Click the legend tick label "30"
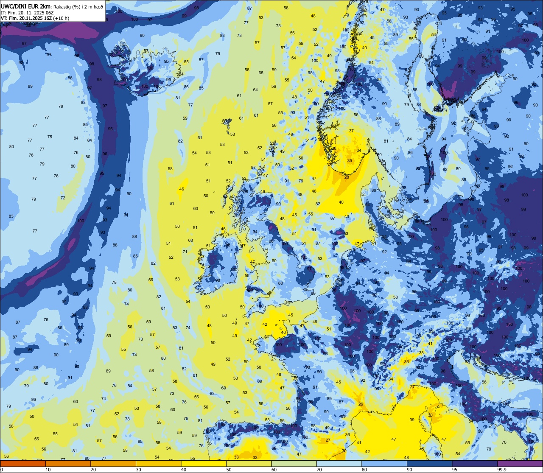 pos(138,470)
